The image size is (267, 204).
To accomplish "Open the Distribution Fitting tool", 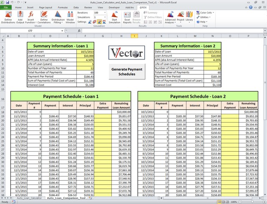I will pyautogui.click(x=58, y=17).
